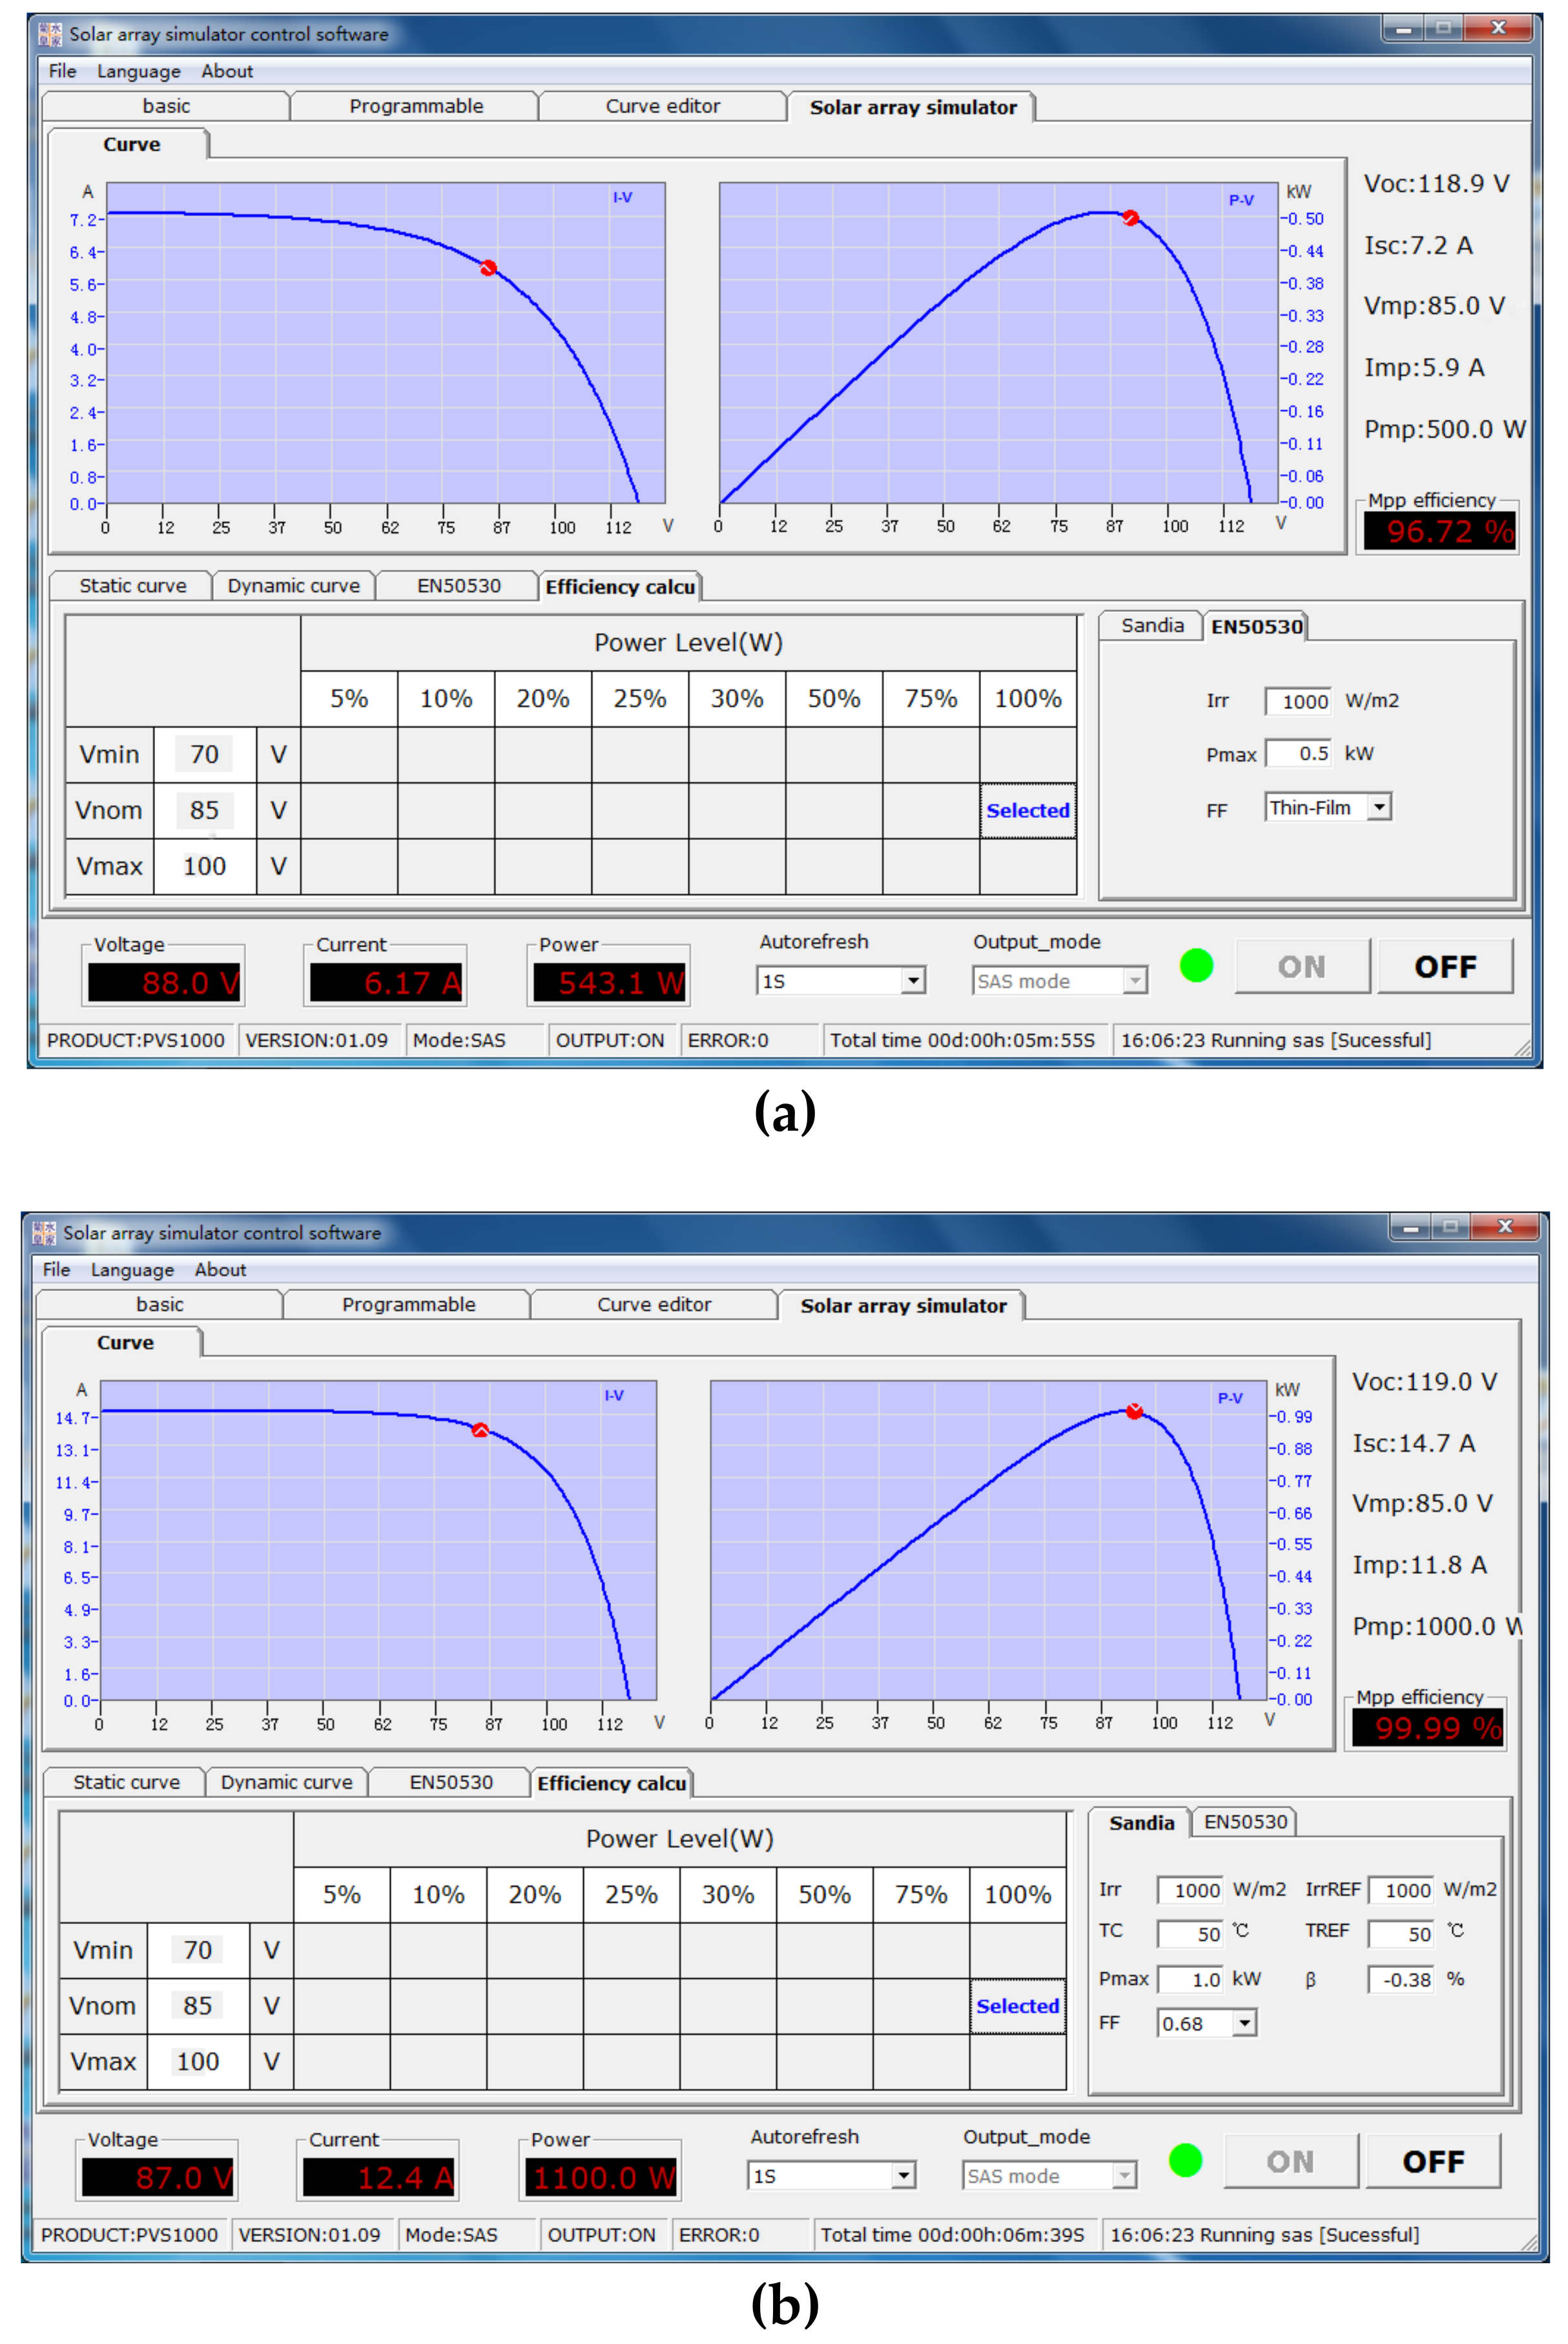
Task: Click the green output status indicator in top window
Action: pyautogui.click(x=1196, y=965)
